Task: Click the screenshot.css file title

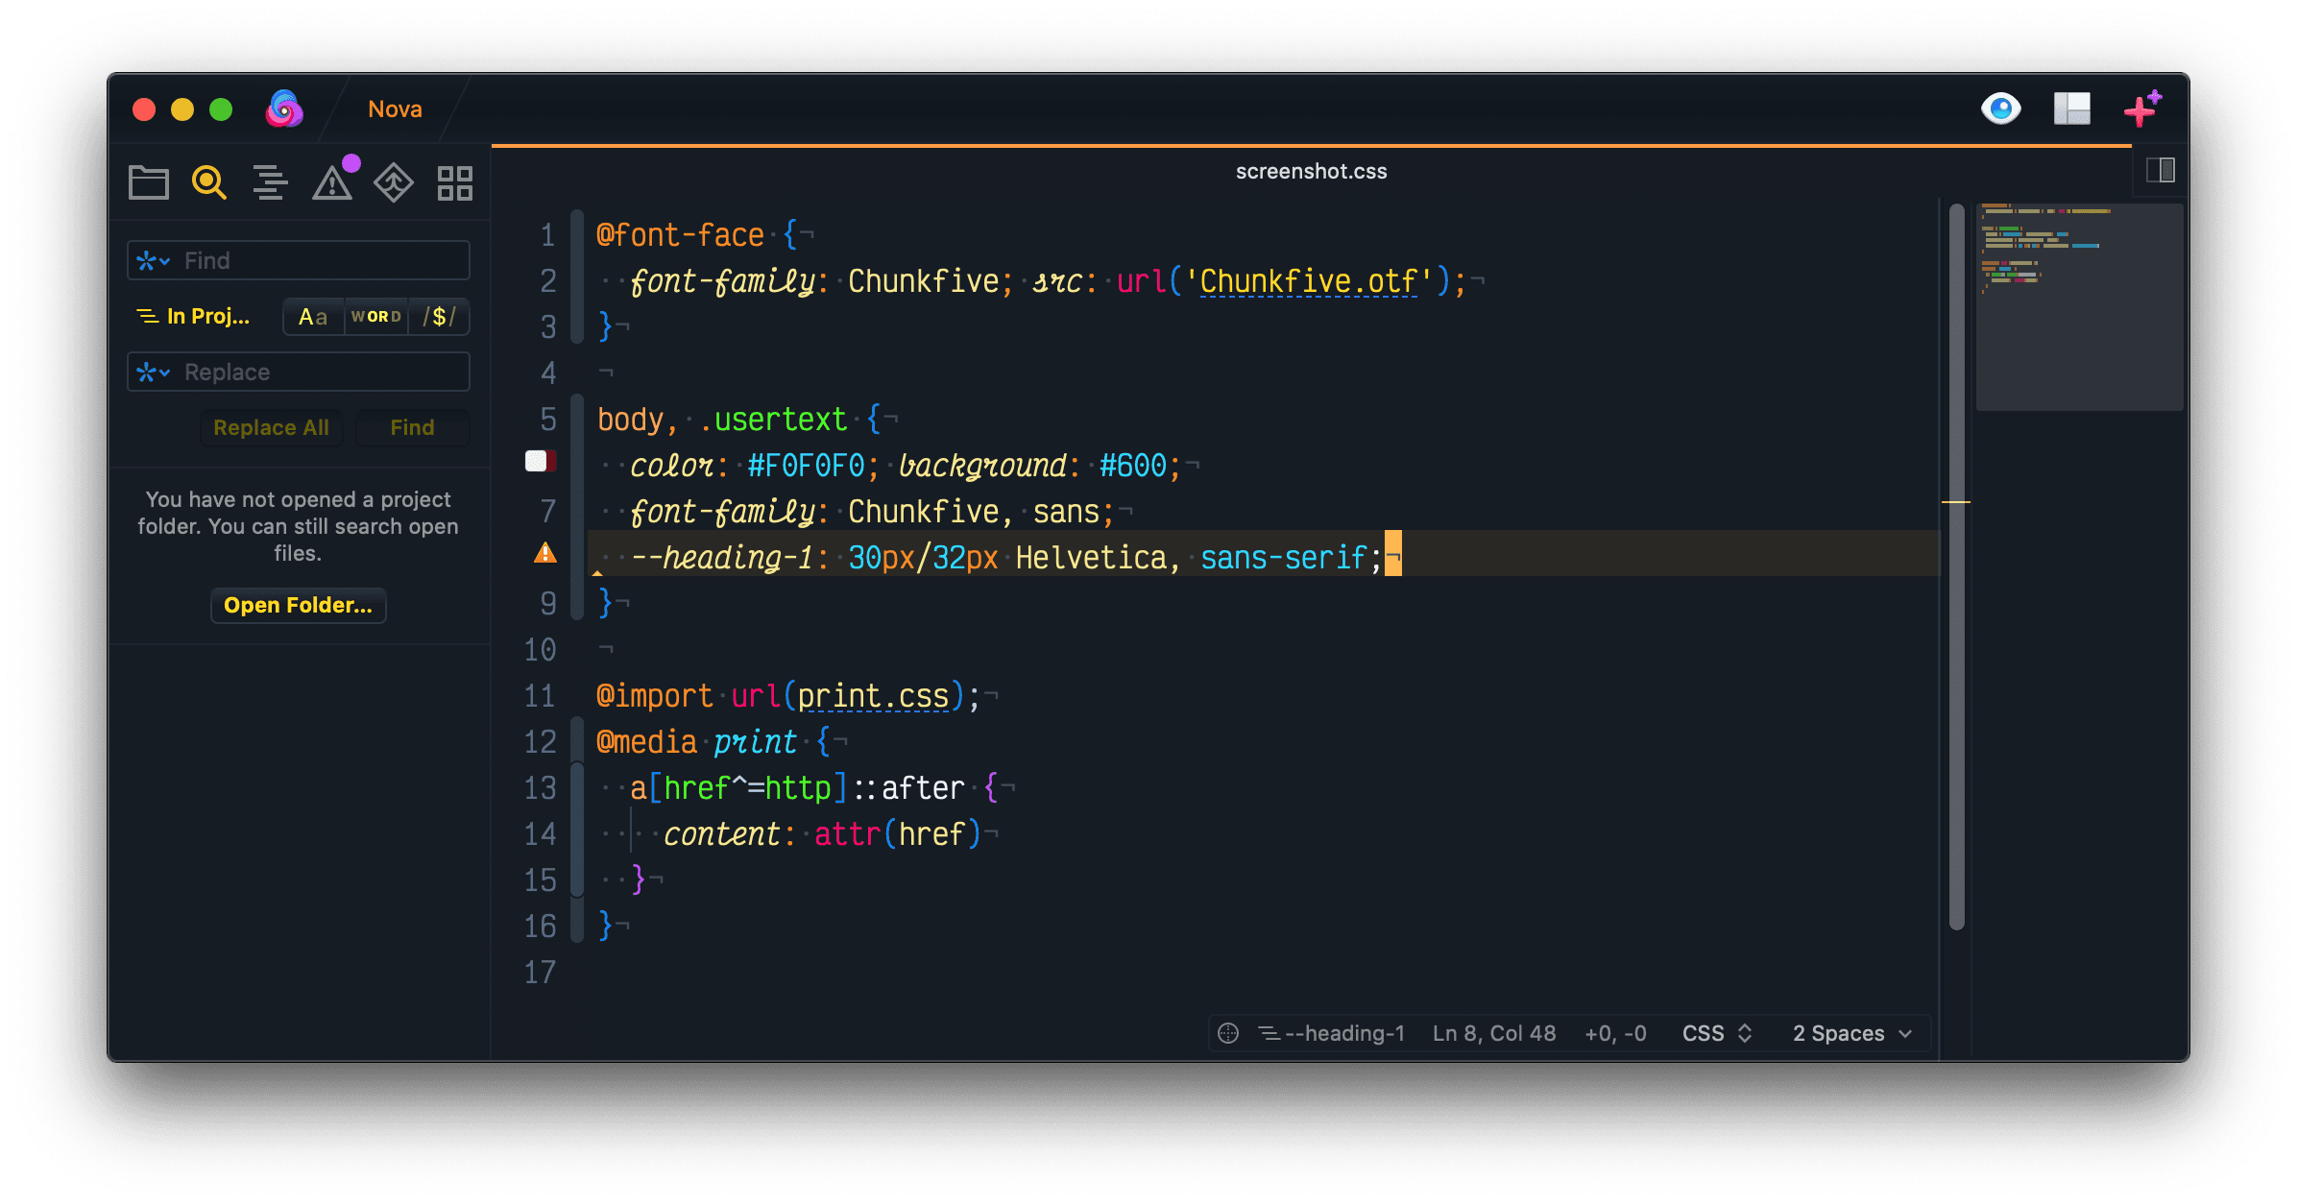Action: (x=1311, y=171)
